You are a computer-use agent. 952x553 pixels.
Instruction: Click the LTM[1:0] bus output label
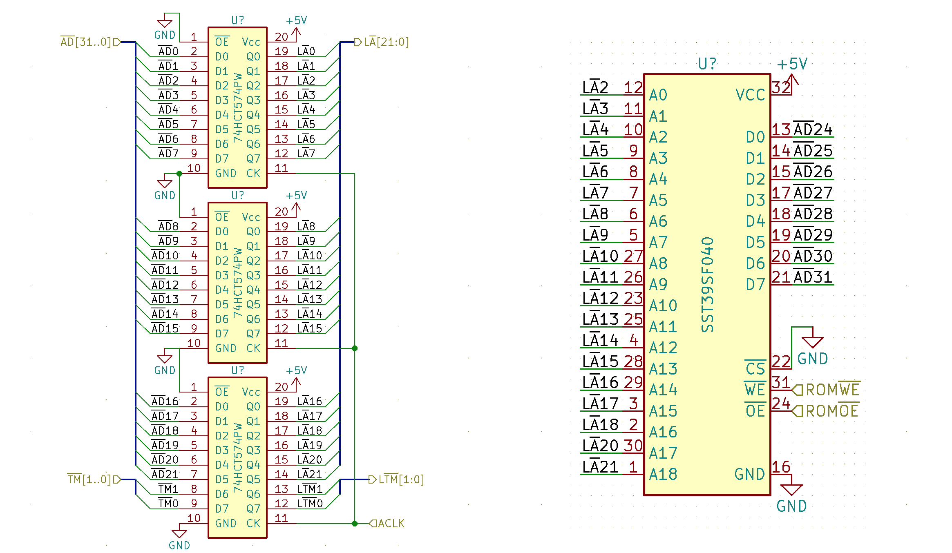(x=396, y=479)
